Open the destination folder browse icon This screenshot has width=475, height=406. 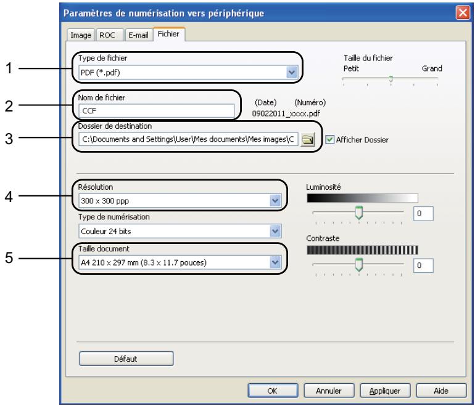pyautogui.click(x=307, y=139)
